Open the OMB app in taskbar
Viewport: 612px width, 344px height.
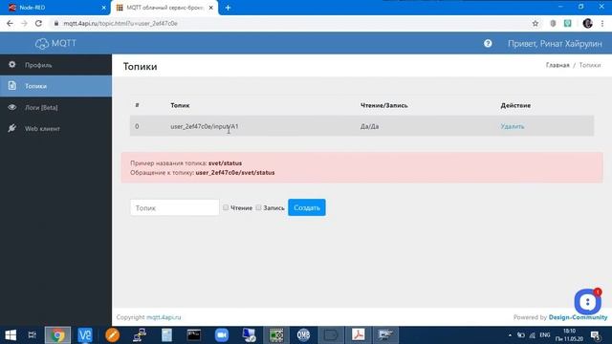tap(303, 335)
